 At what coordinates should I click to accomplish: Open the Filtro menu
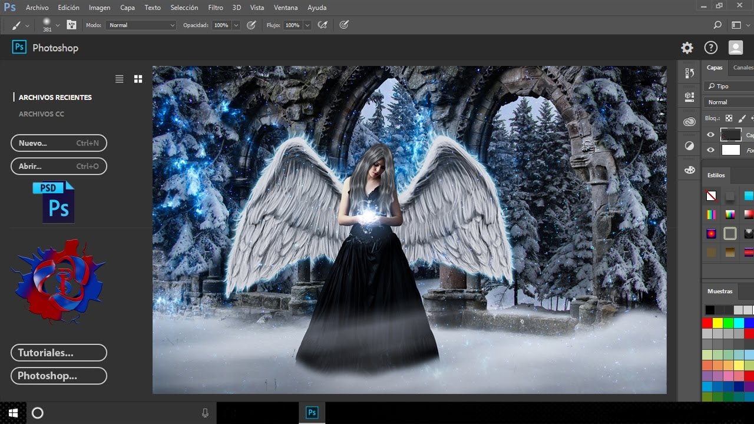point(216,8)
